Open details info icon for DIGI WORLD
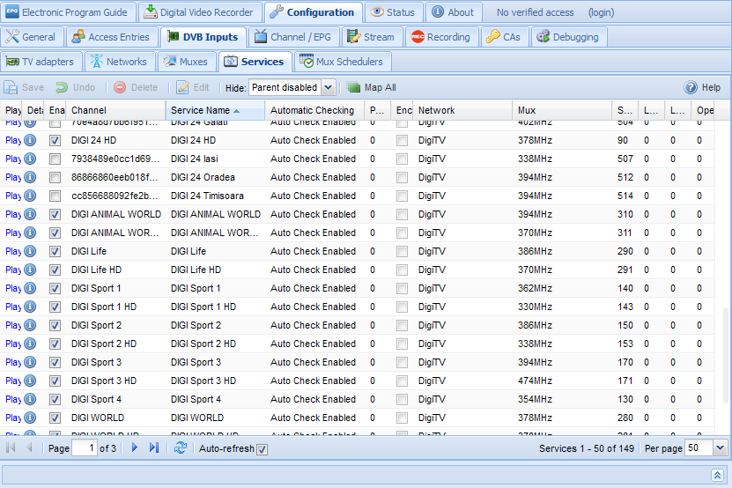 click(x=30, y=418)
